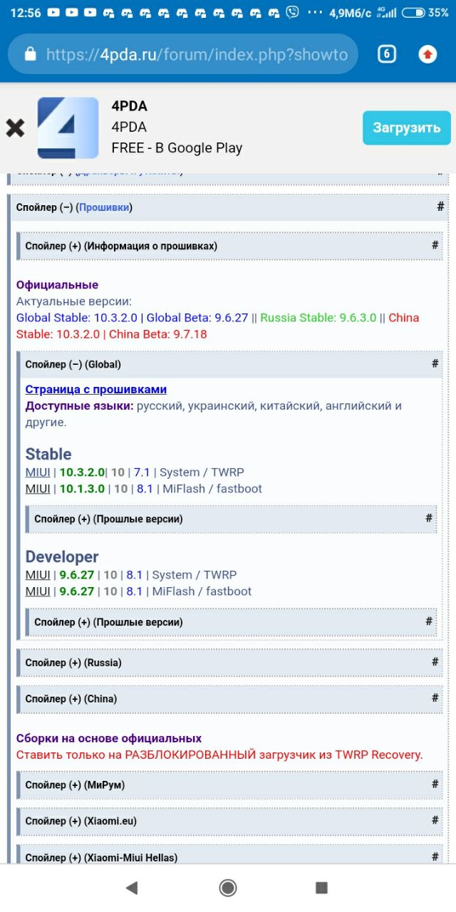Close the 4PDA app banner
This screenshot has height=912, width=456.
[x=15, y=128]
